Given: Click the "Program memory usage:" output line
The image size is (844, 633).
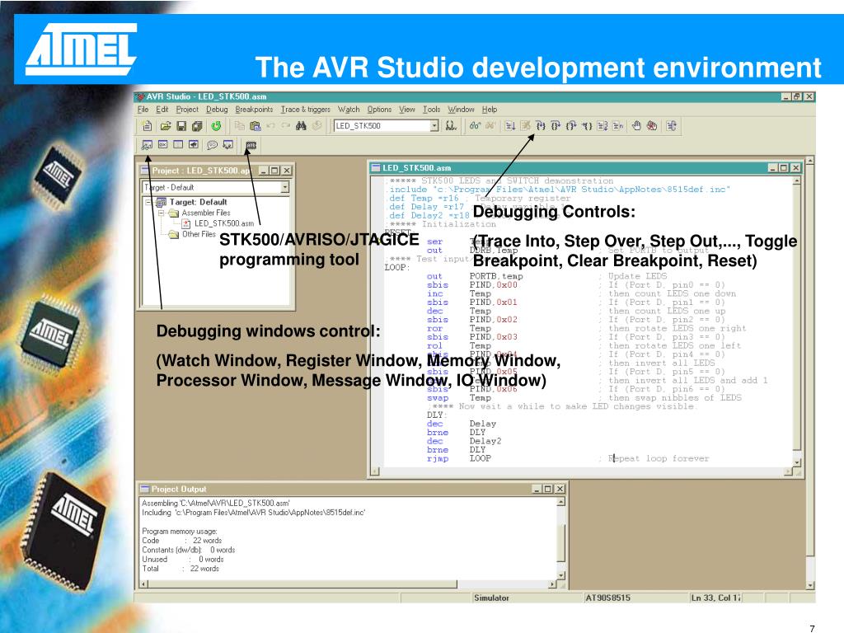Looking at the screenshot, I should 180,532.
